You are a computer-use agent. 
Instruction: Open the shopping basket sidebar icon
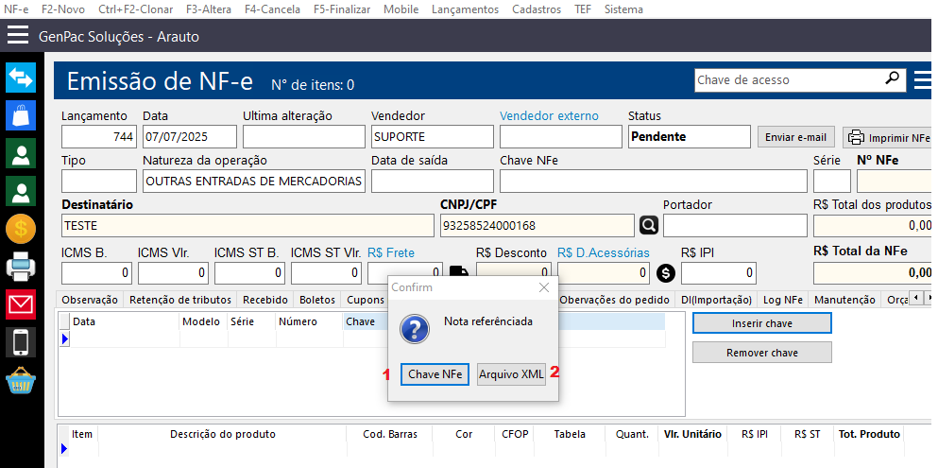[21, 382]
